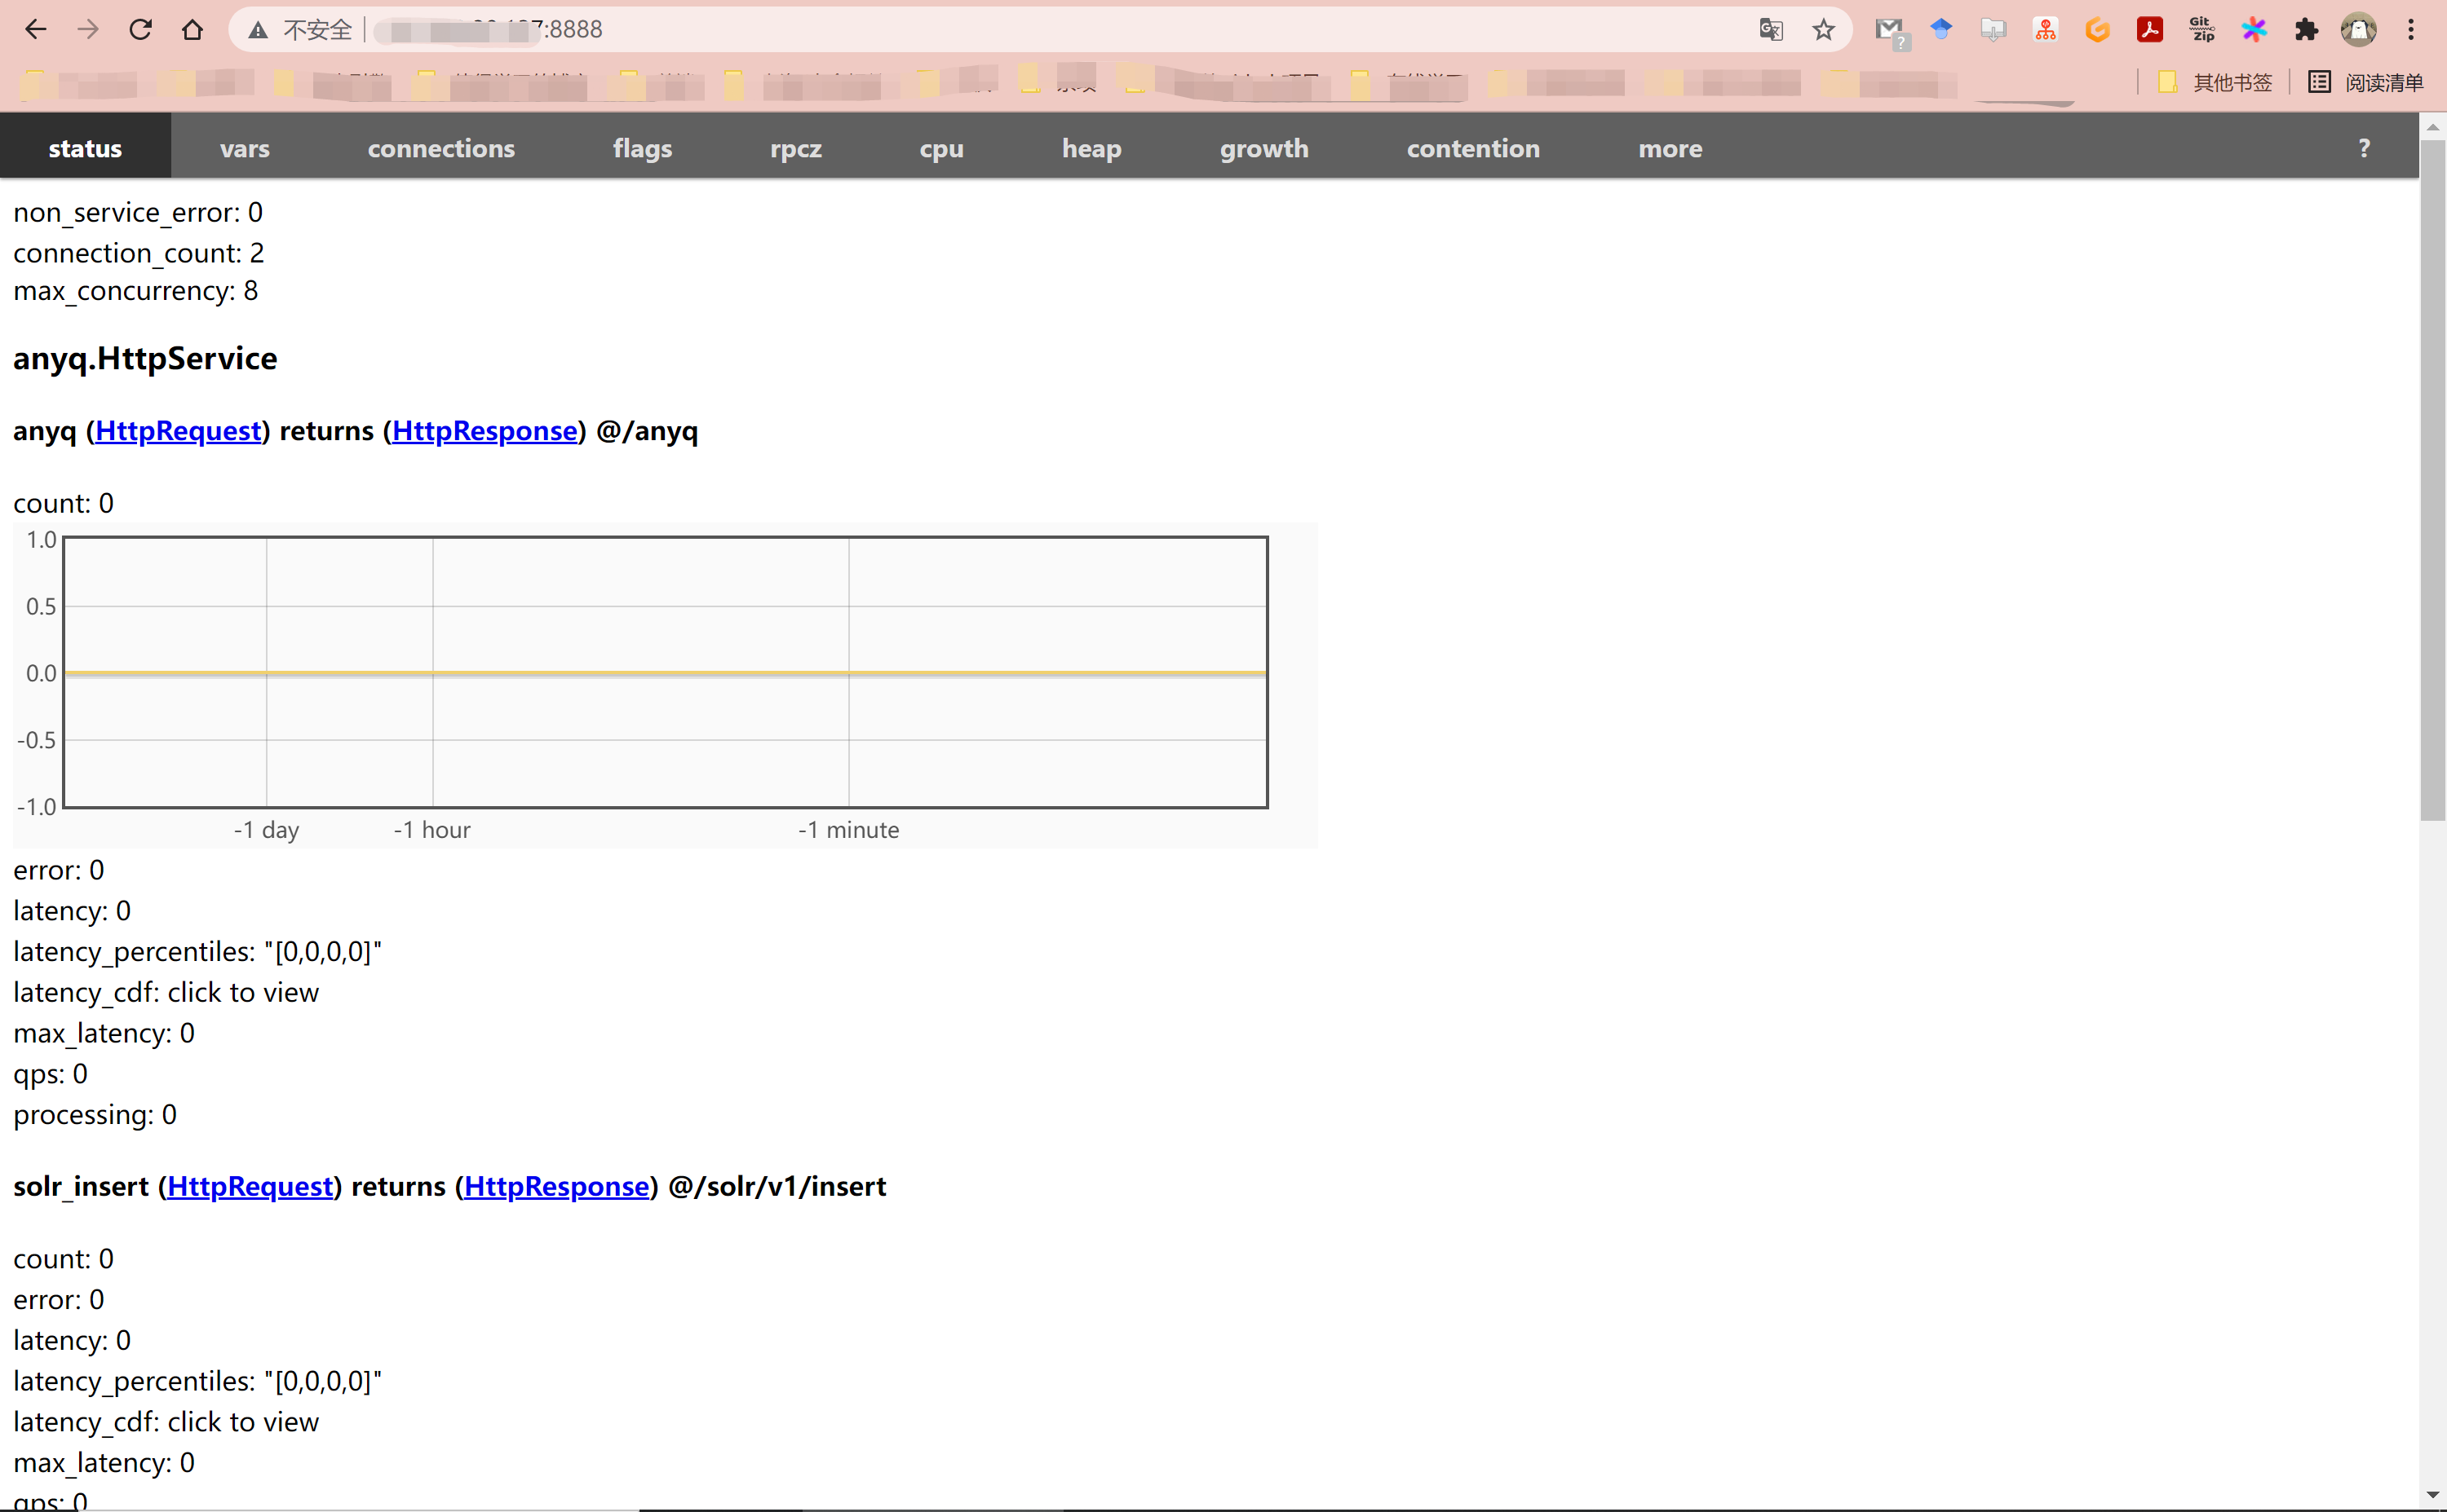Open the connections tab
The image size is (2447, 1512).
(x=440, y=148)
